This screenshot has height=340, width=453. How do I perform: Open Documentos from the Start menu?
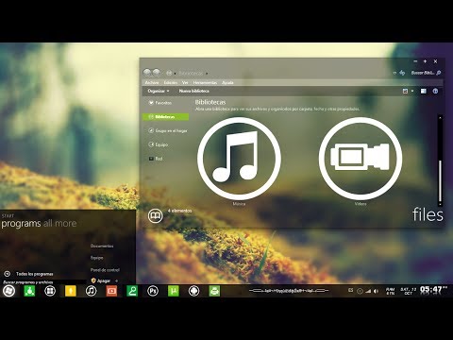coord(102,246)
